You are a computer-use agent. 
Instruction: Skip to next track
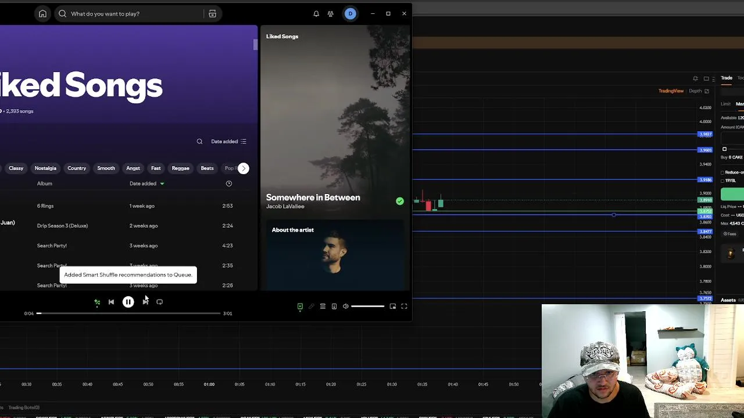[145, 302]
